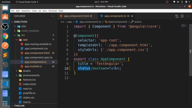Select app.component.ts in file tree

(35, 62)
